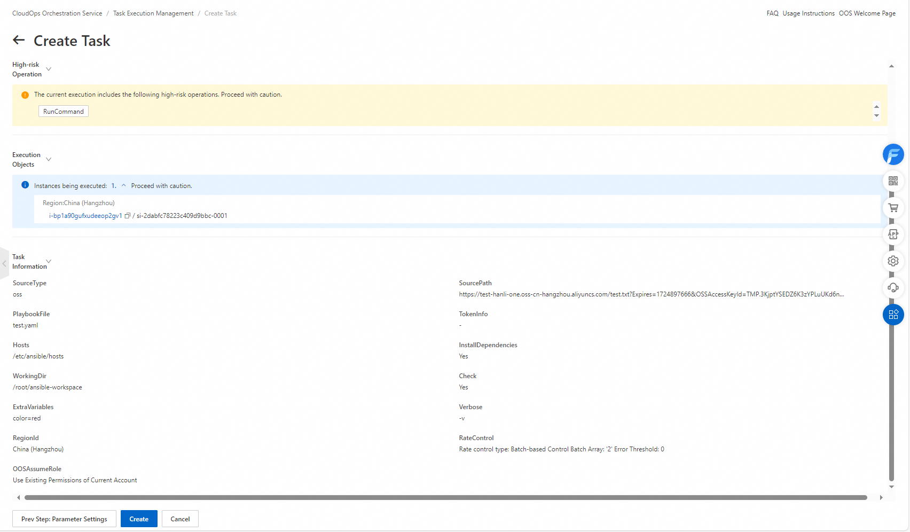Click the -v Verbose value
910x532 pixels.
(x=462, y=418)
